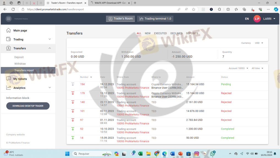Click the red arrow icon for transfer 140

(73, 102)
